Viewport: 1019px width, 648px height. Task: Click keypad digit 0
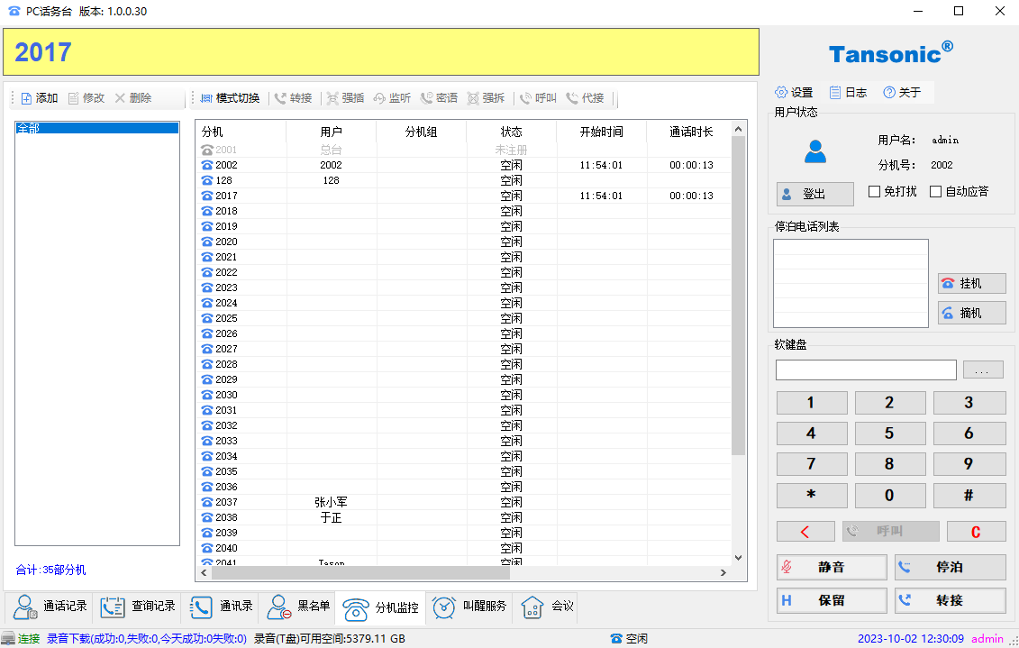coord(889,496)
